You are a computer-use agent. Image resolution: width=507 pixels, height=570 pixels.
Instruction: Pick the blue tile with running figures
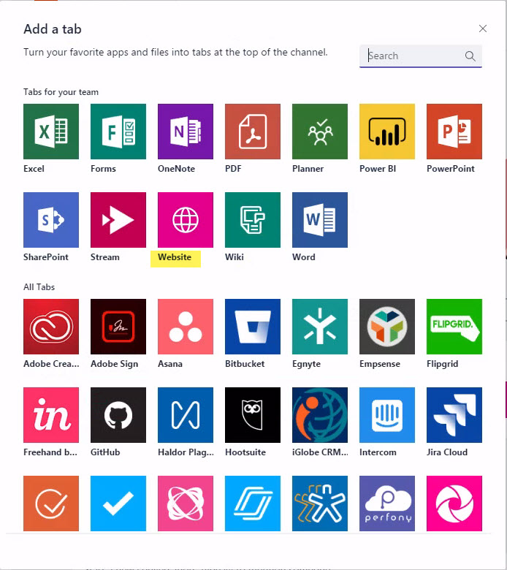pos(320,503)
